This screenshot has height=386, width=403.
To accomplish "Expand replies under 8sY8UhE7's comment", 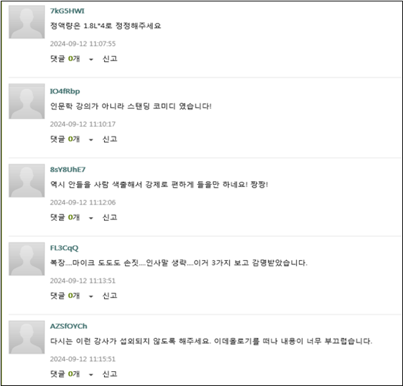I will coord(72,218).
